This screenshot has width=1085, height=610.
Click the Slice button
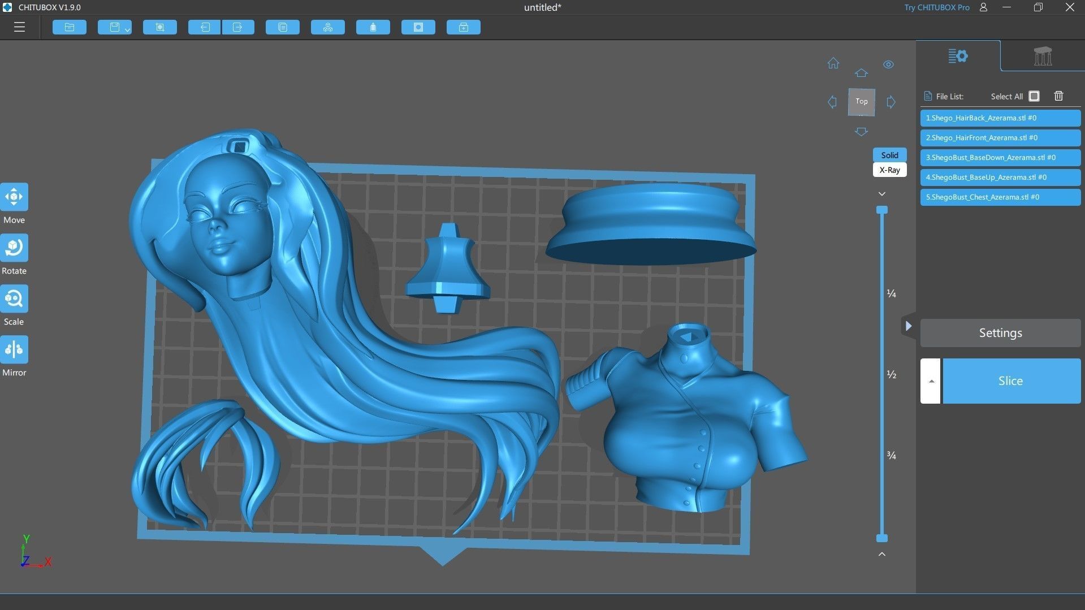pyautogui.click(x=1011, y=381)
